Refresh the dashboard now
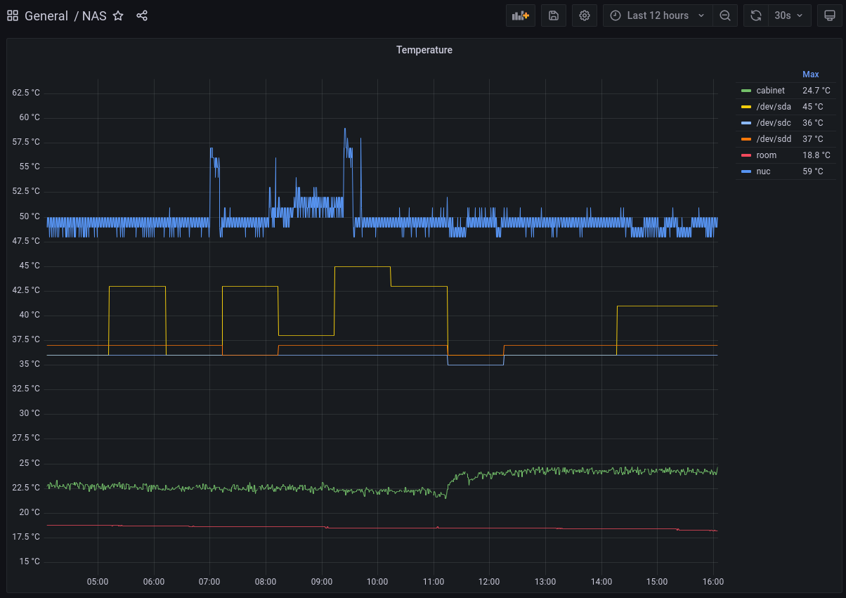Viewport: 846px width, 598px height. (x=756, y=15)
